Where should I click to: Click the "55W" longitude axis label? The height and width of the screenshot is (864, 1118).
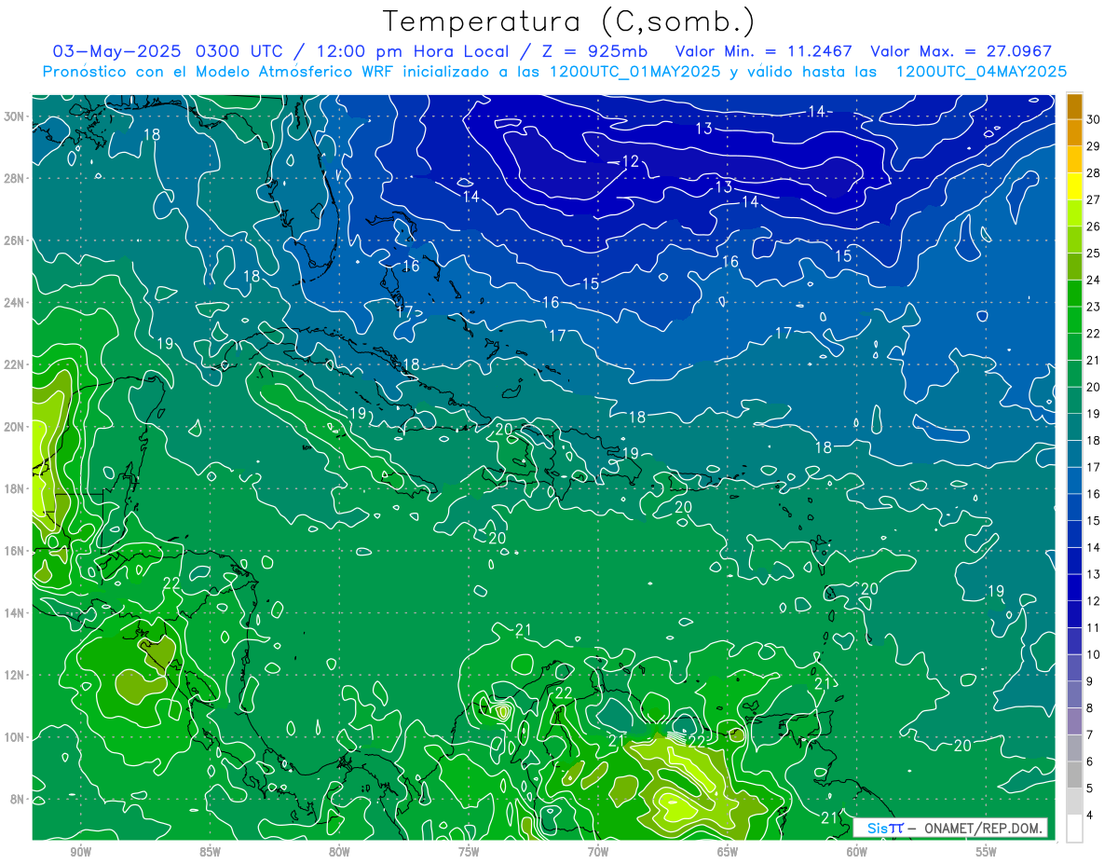[987, 853]
